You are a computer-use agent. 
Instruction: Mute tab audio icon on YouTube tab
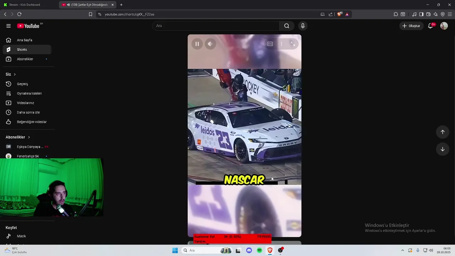point(68,5)
